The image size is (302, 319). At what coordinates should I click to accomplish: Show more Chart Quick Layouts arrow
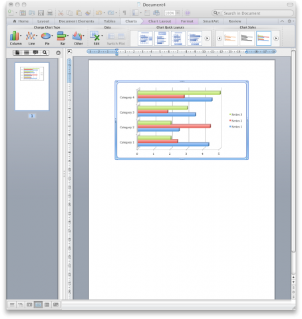[207, 39]
